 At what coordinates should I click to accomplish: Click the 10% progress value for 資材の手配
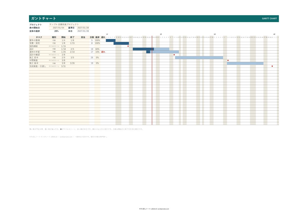[x=97, y=52]
